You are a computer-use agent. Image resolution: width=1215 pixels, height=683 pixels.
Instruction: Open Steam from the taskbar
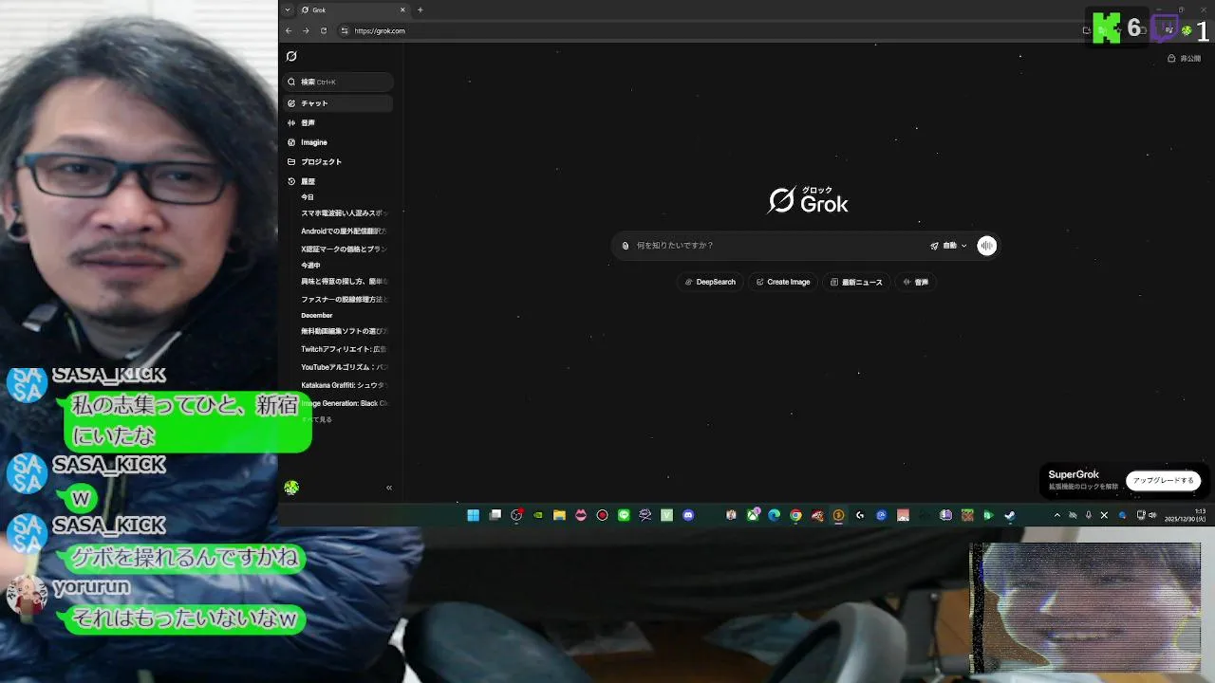pos(1010,515)
